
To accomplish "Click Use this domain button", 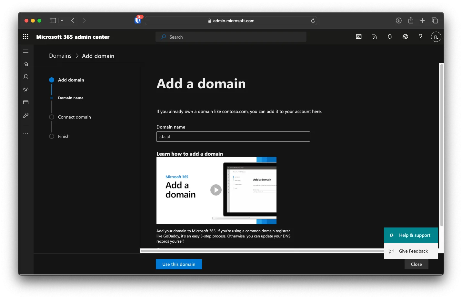I will [x=179, y=264].
